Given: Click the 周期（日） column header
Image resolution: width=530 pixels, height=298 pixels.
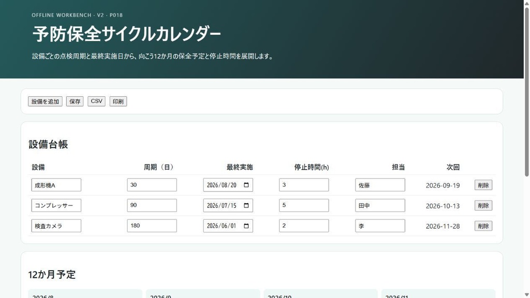Looking at the screenshot, I should pos(158,167).
